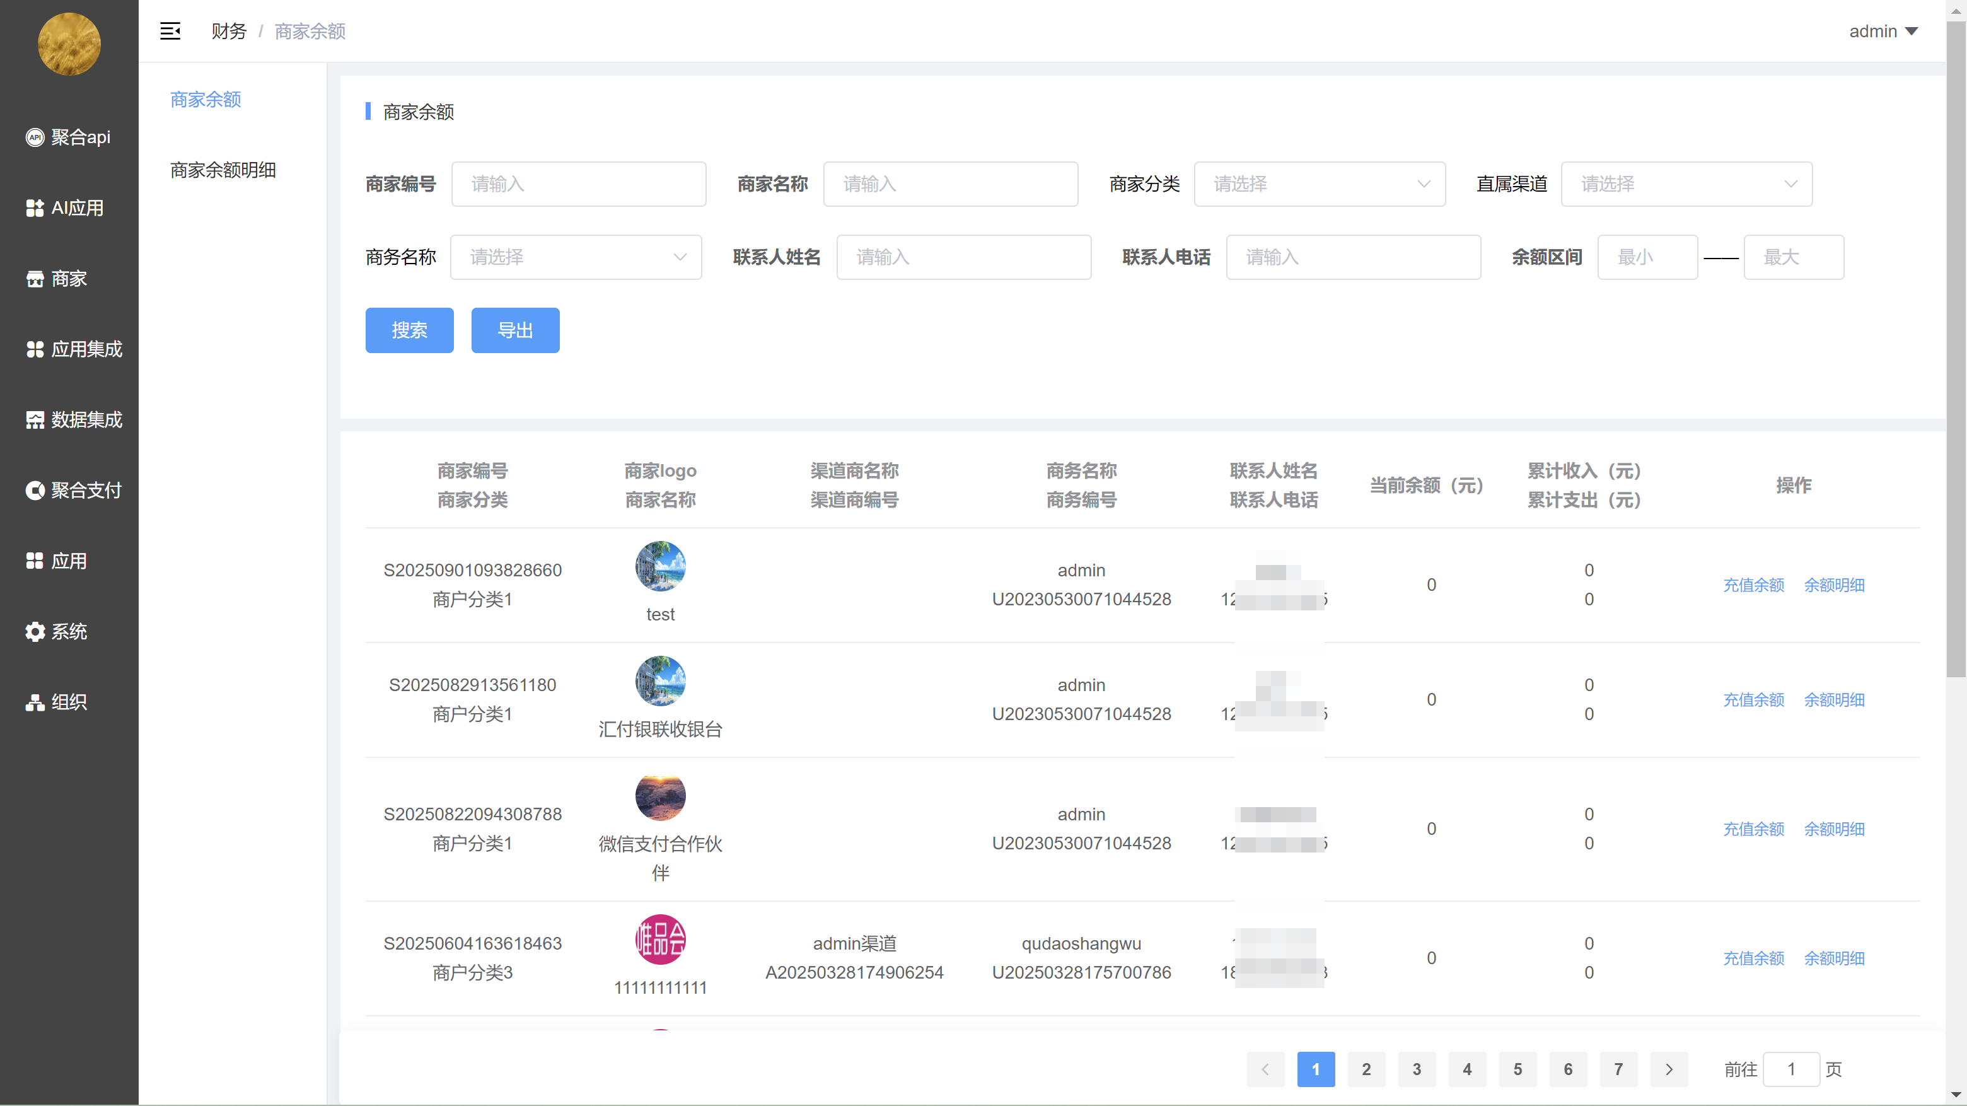
Task: Open AI应用 sidebar menu
Action: [66, 207]
